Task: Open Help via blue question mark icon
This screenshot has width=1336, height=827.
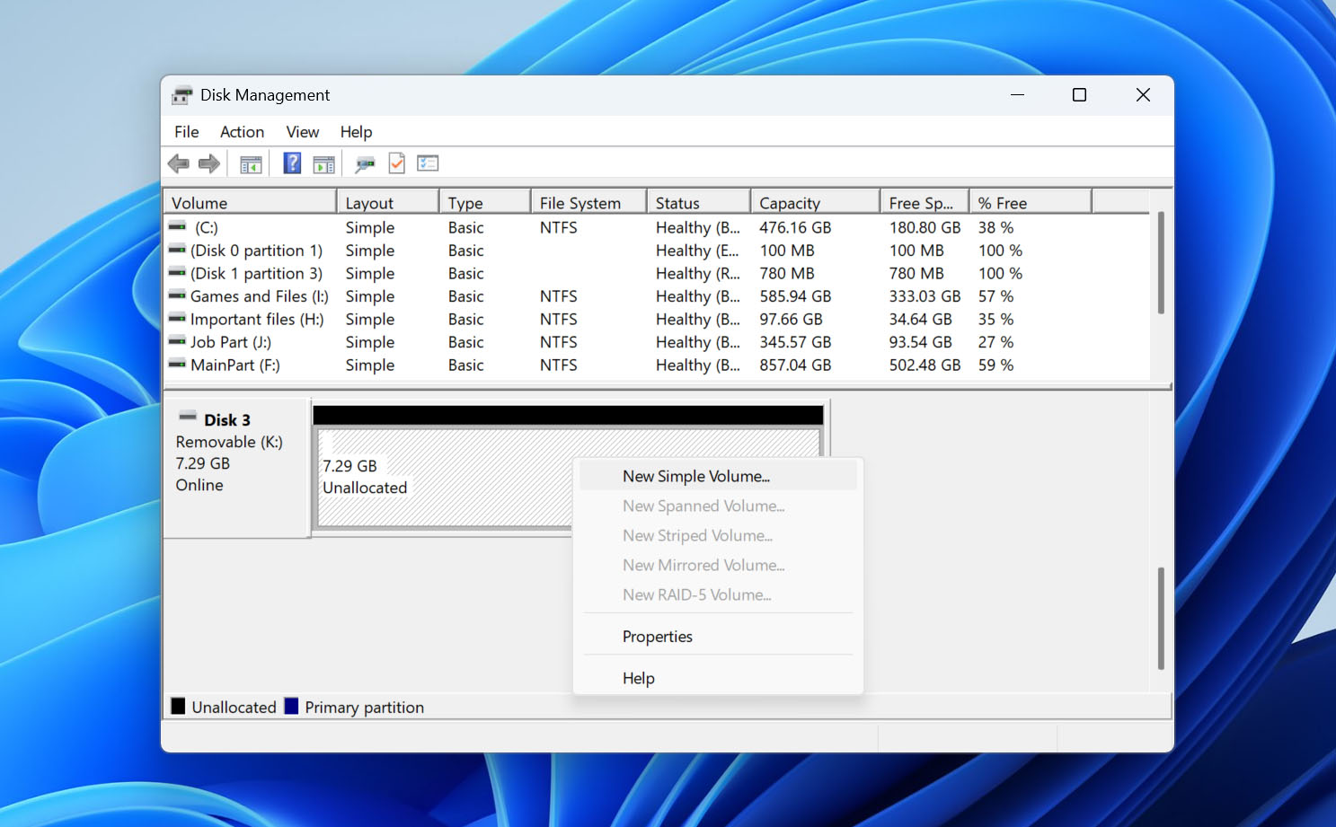Action: (292, 163)
